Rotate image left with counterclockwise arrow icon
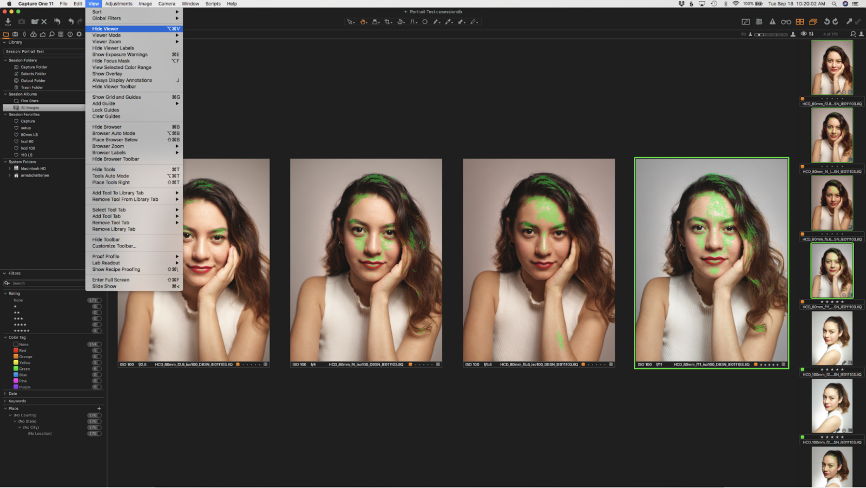Image resolution: width=866 pixels, height=488 pixels. [826, 22]
